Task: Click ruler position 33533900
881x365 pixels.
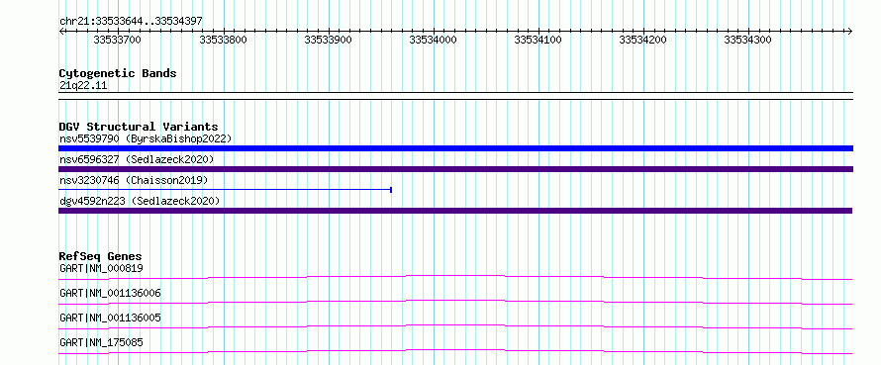Action: 328,40
